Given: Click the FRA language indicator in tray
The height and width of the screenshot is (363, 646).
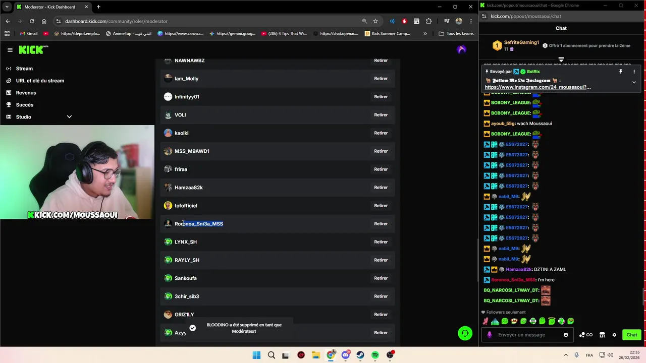Looking at the screenshot, I should click(x=589, y=355).
